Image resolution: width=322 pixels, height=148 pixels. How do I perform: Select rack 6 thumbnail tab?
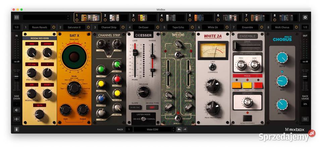point(228,18)
